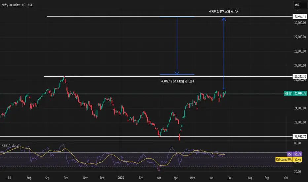Click the 30,000.00 price axis label

pyautogui.click(x=300, y=23)
